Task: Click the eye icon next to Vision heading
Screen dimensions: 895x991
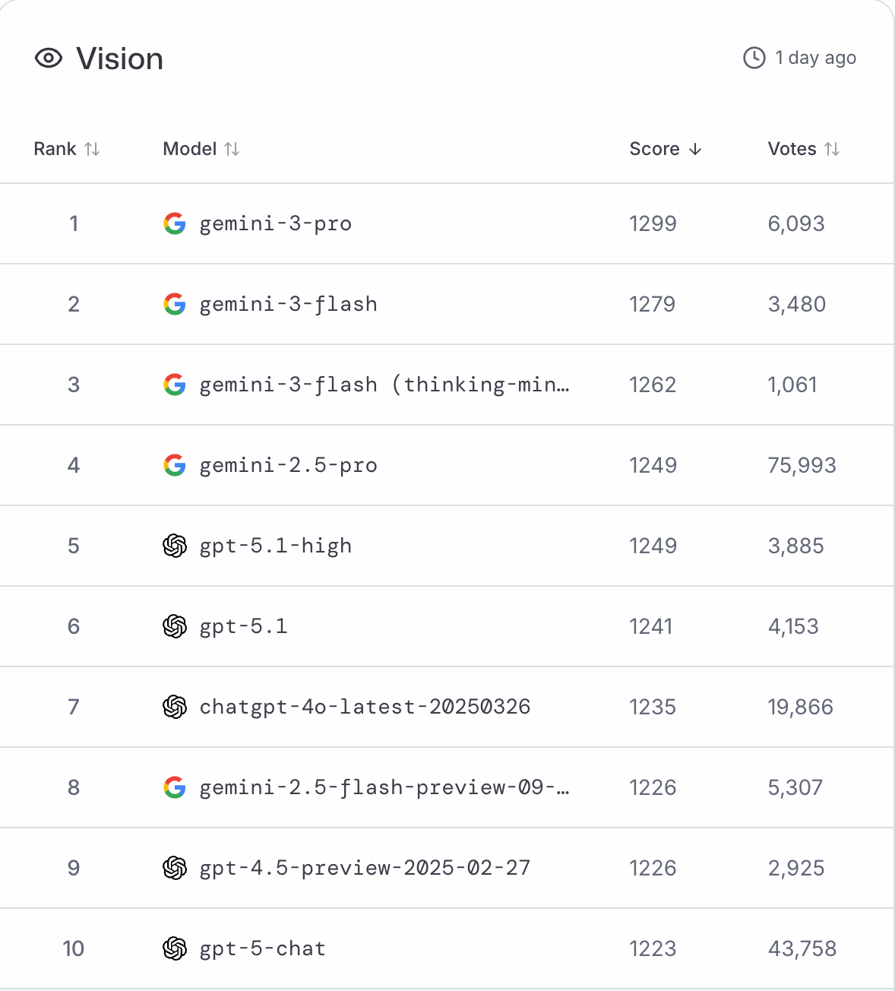Action: [x=48, y=58]
